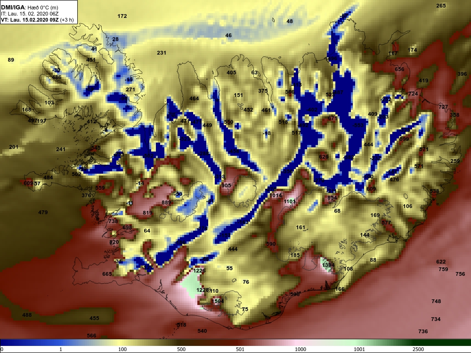Select the value 550
Viewport: 471px width, 353px height.
click(228, 122)
